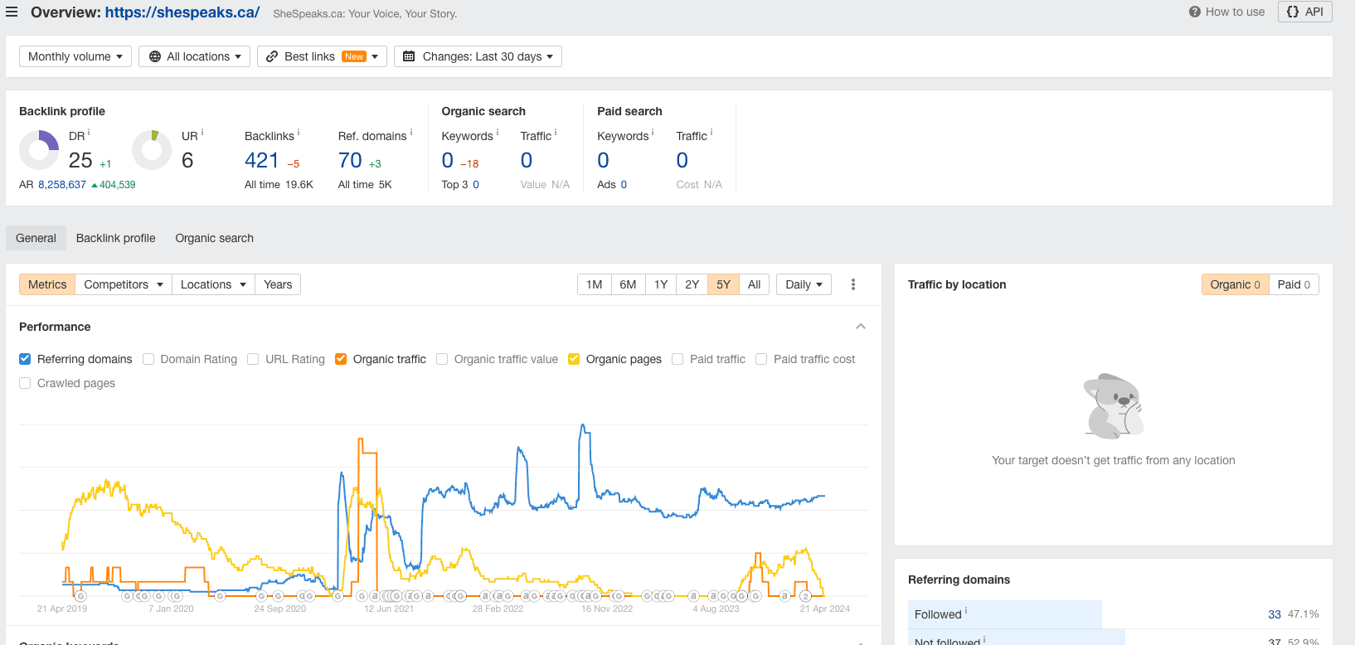Viewport: 1355px width, 645px height.
Task: Click the Backlinks count 421
Action: pos(262,160)
